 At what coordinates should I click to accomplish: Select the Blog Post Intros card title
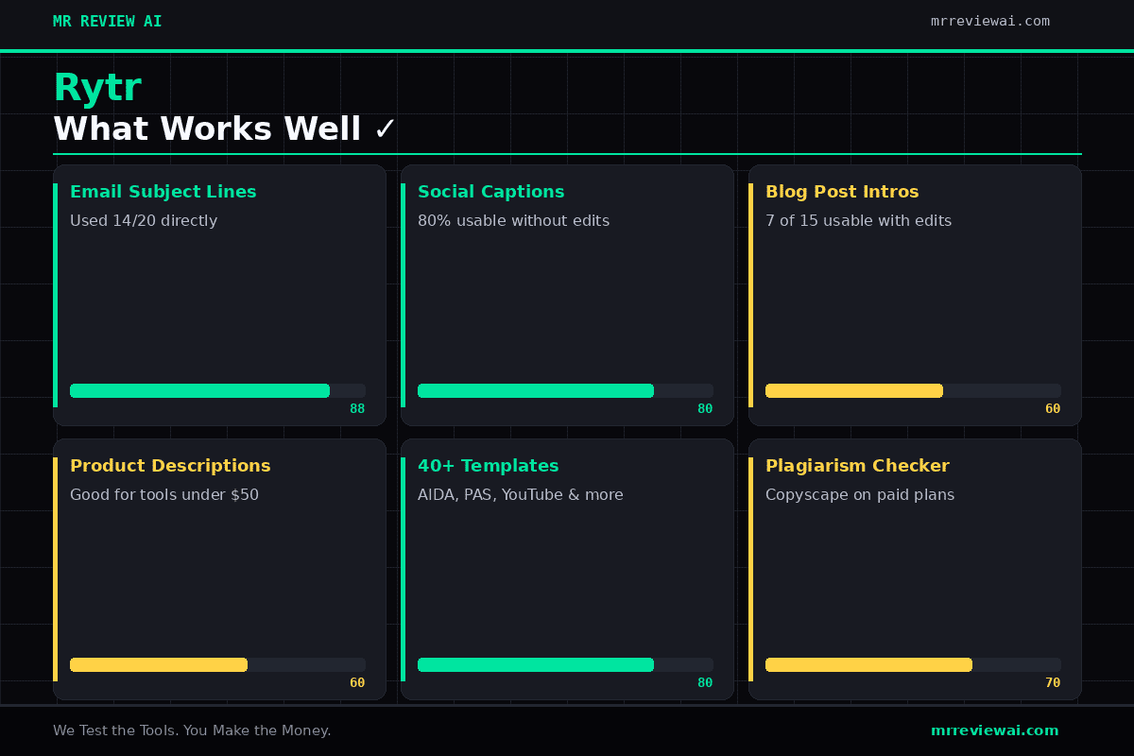pos(842,192)
